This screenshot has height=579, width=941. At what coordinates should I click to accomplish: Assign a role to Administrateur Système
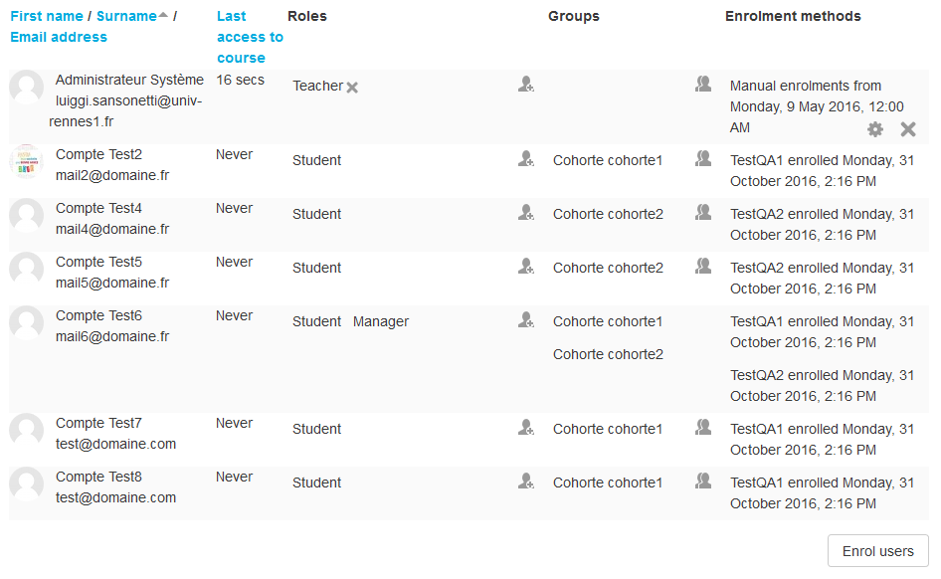click(526, 84)
